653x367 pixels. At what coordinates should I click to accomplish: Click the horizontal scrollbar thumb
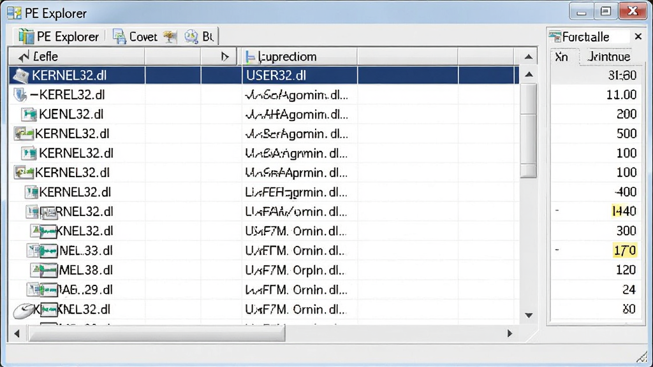(157, 333)
